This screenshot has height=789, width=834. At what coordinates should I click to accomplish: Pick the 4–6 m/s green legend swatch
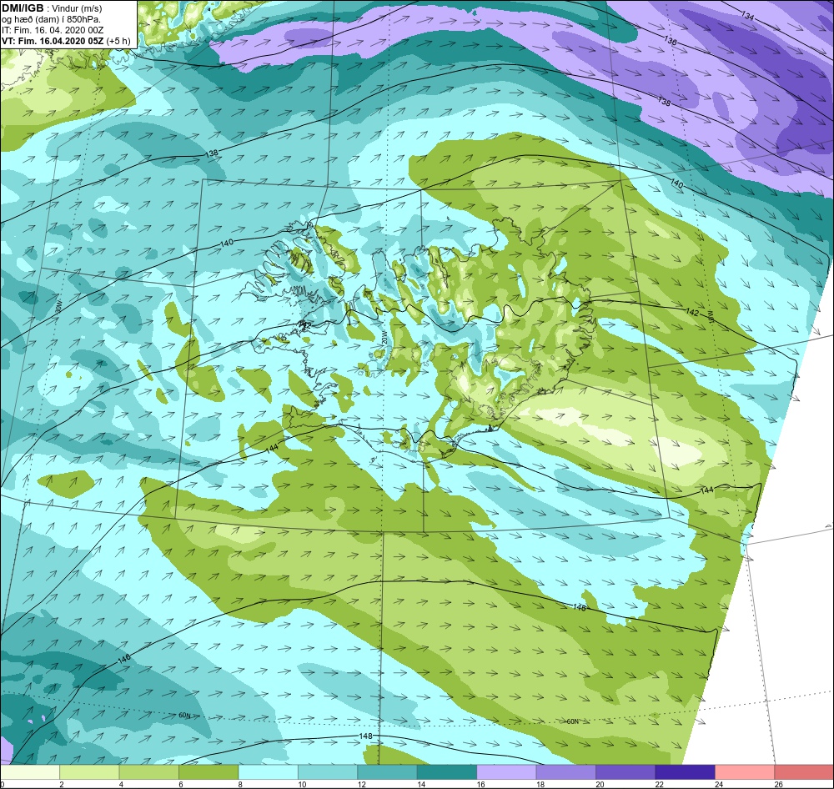click(x=149, y=771)
